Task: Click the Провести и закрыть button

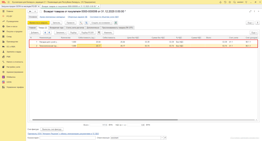Action: click(39, 23)
